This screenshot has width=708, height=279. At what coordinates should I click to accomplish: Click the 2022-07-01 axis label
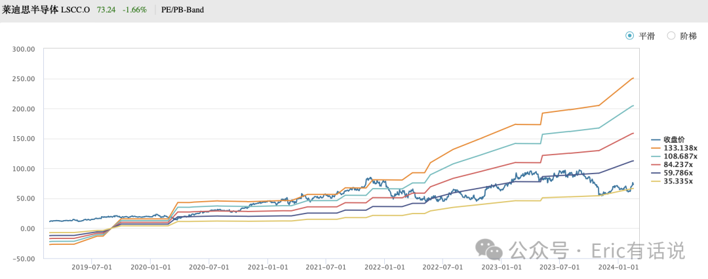(x=443, y=267)
